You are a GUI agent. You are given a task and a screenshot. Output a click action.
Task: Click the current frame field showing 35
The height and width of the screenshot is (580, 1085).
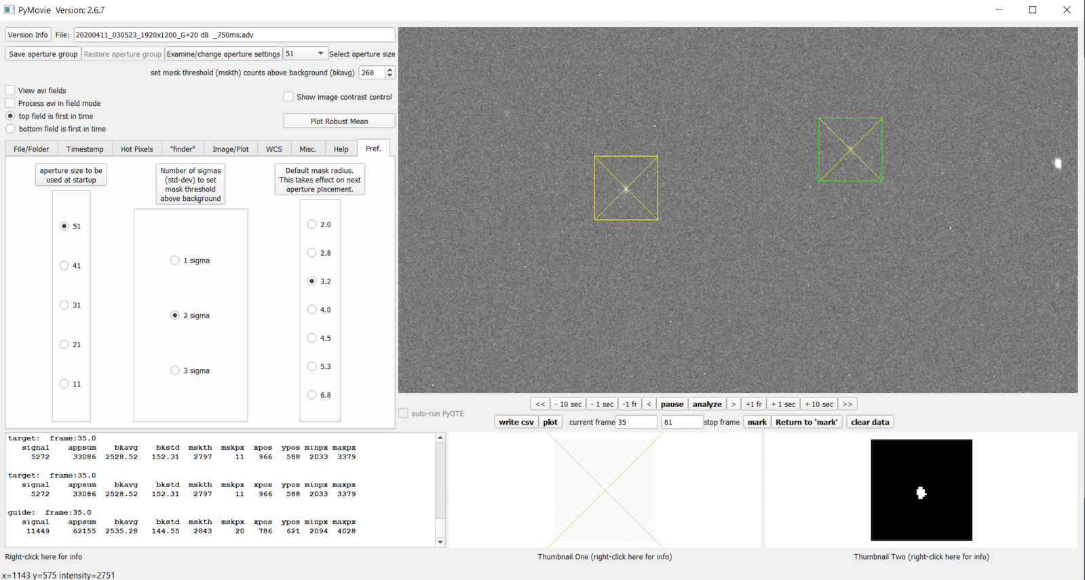636,422
